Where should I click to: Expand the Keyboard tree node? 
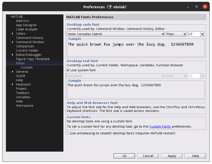pos(13,84)
